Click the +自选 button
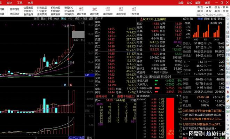 tap(84, 18)
